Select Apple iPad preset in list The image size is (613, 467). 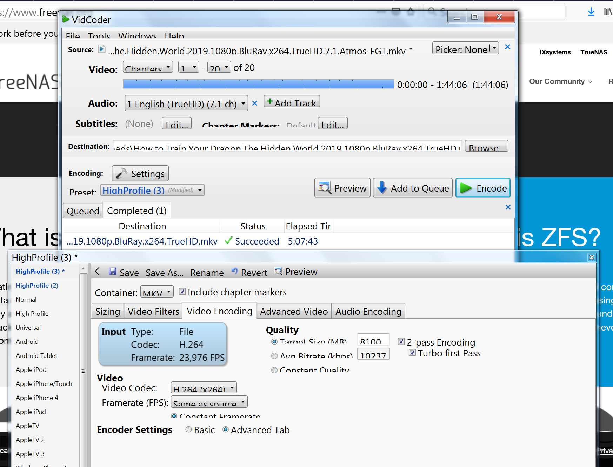[x=31, y=412]
